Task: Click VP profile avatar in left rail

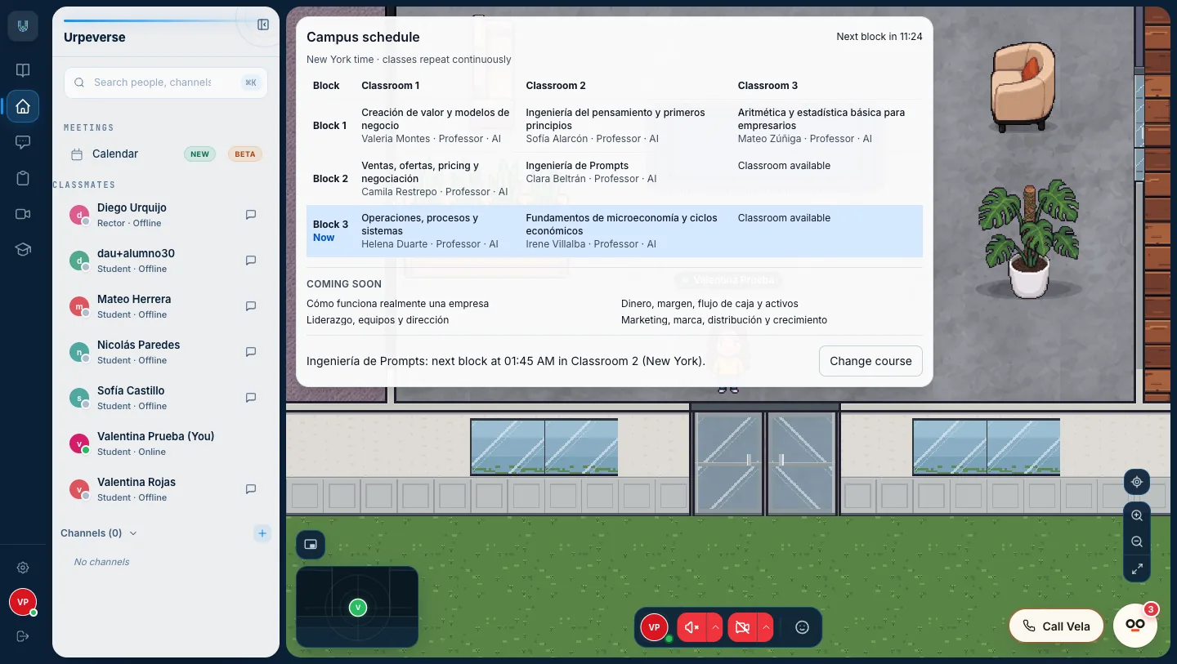Action: point(23,602)
